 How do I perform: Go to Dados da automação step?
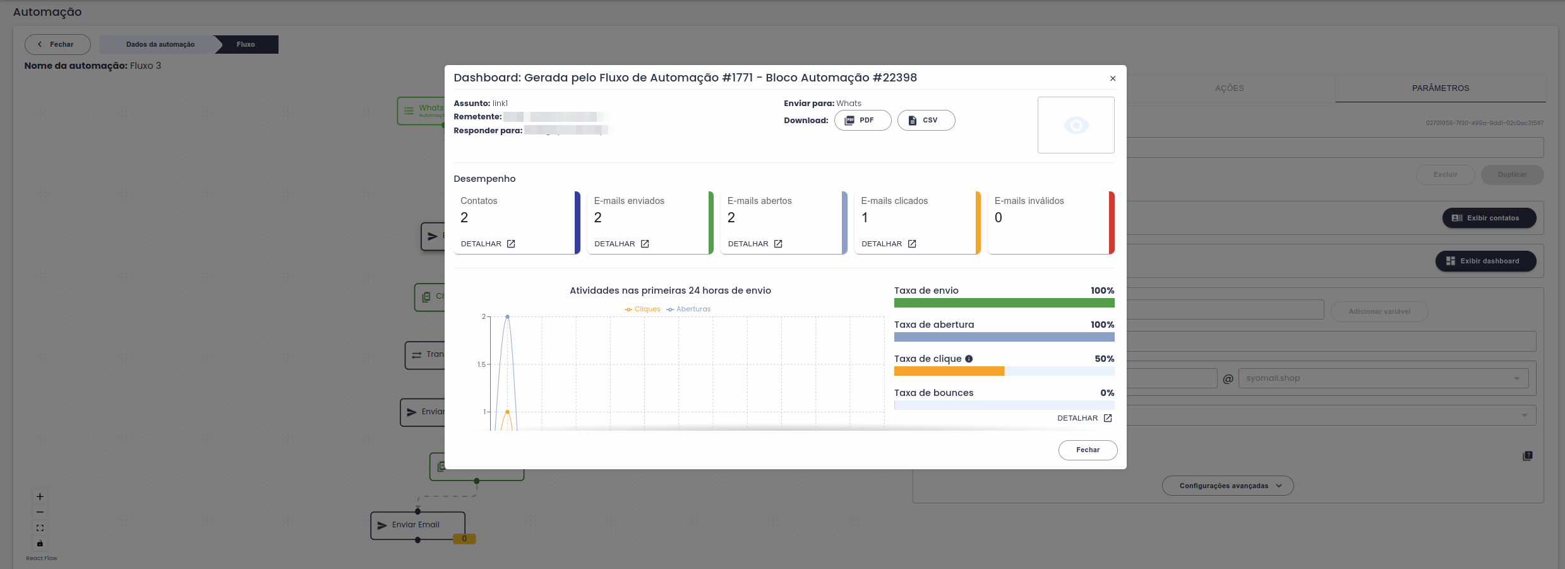pyautogui.click(x=160, y=44)
